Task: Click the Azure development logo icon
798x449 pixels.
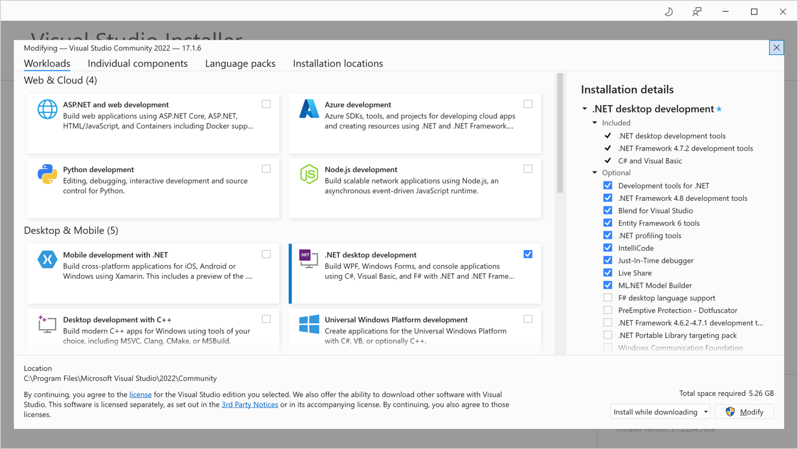Action: tap(309, 109)
